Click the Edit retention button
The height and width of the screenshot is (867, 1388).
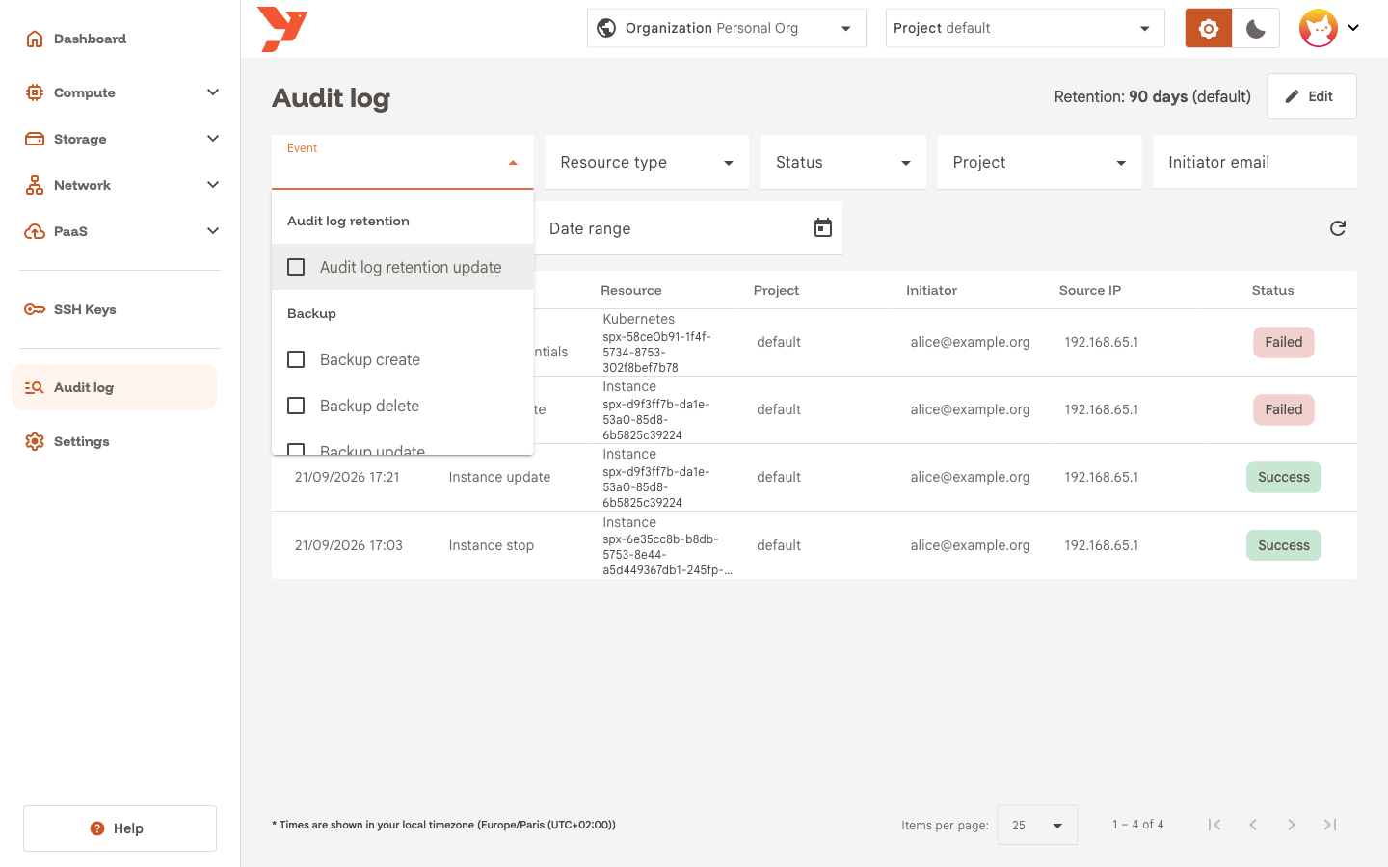coord(1312,96)
